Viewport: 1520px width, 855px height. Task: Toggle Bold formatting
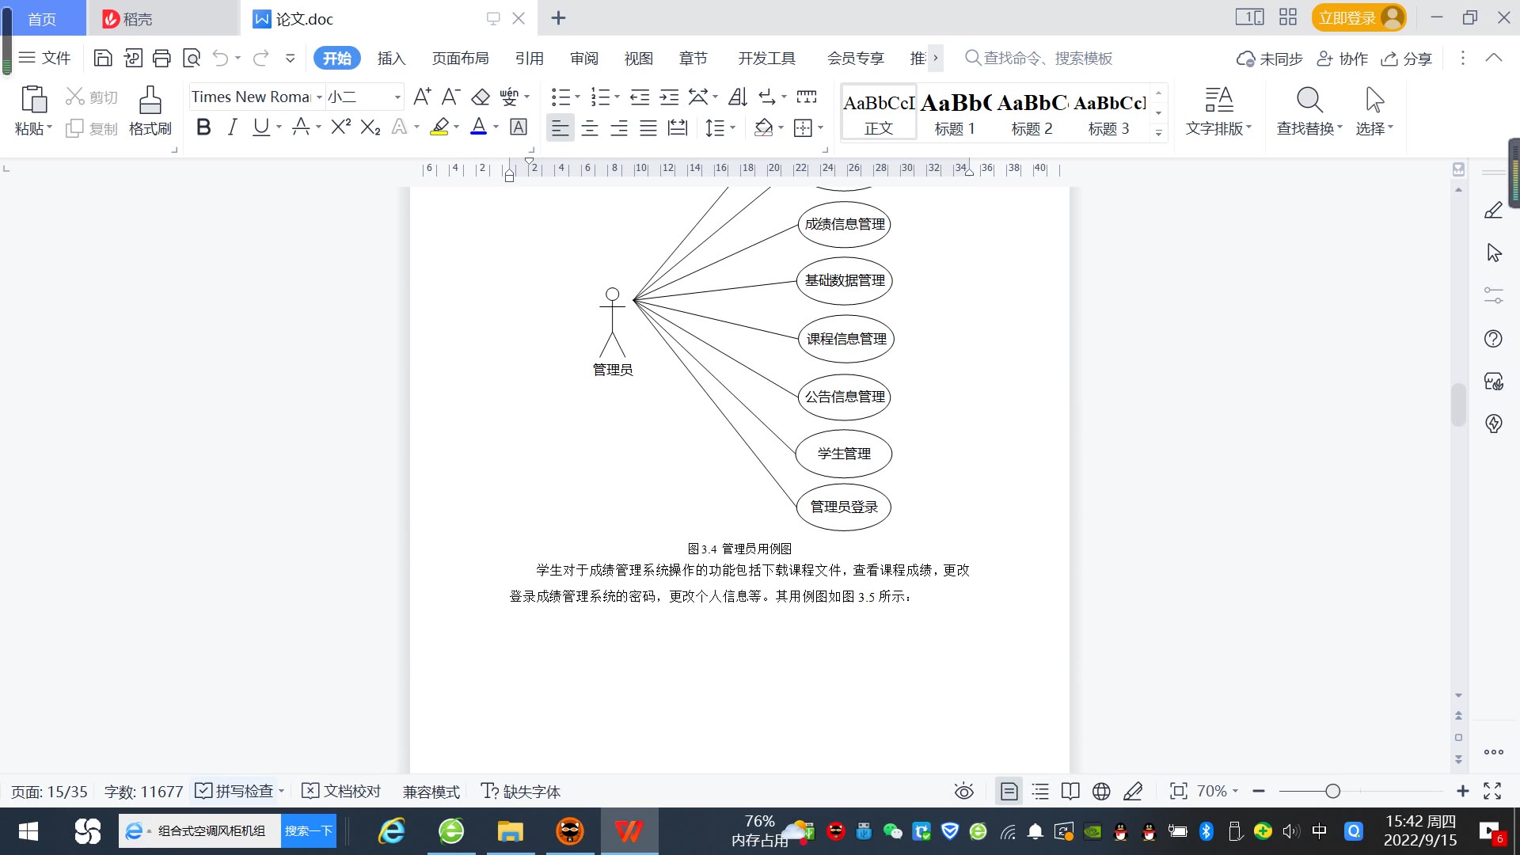click(x=203, y=127)
